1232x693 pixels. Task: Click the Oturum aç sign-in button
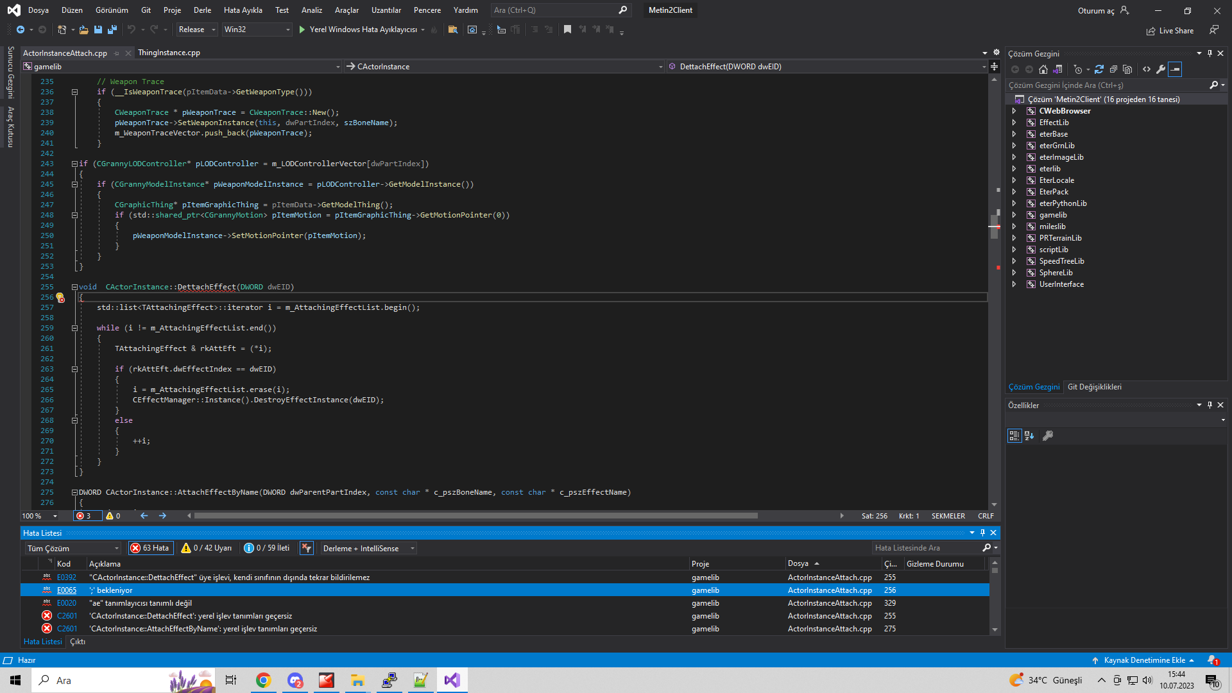1103,10
